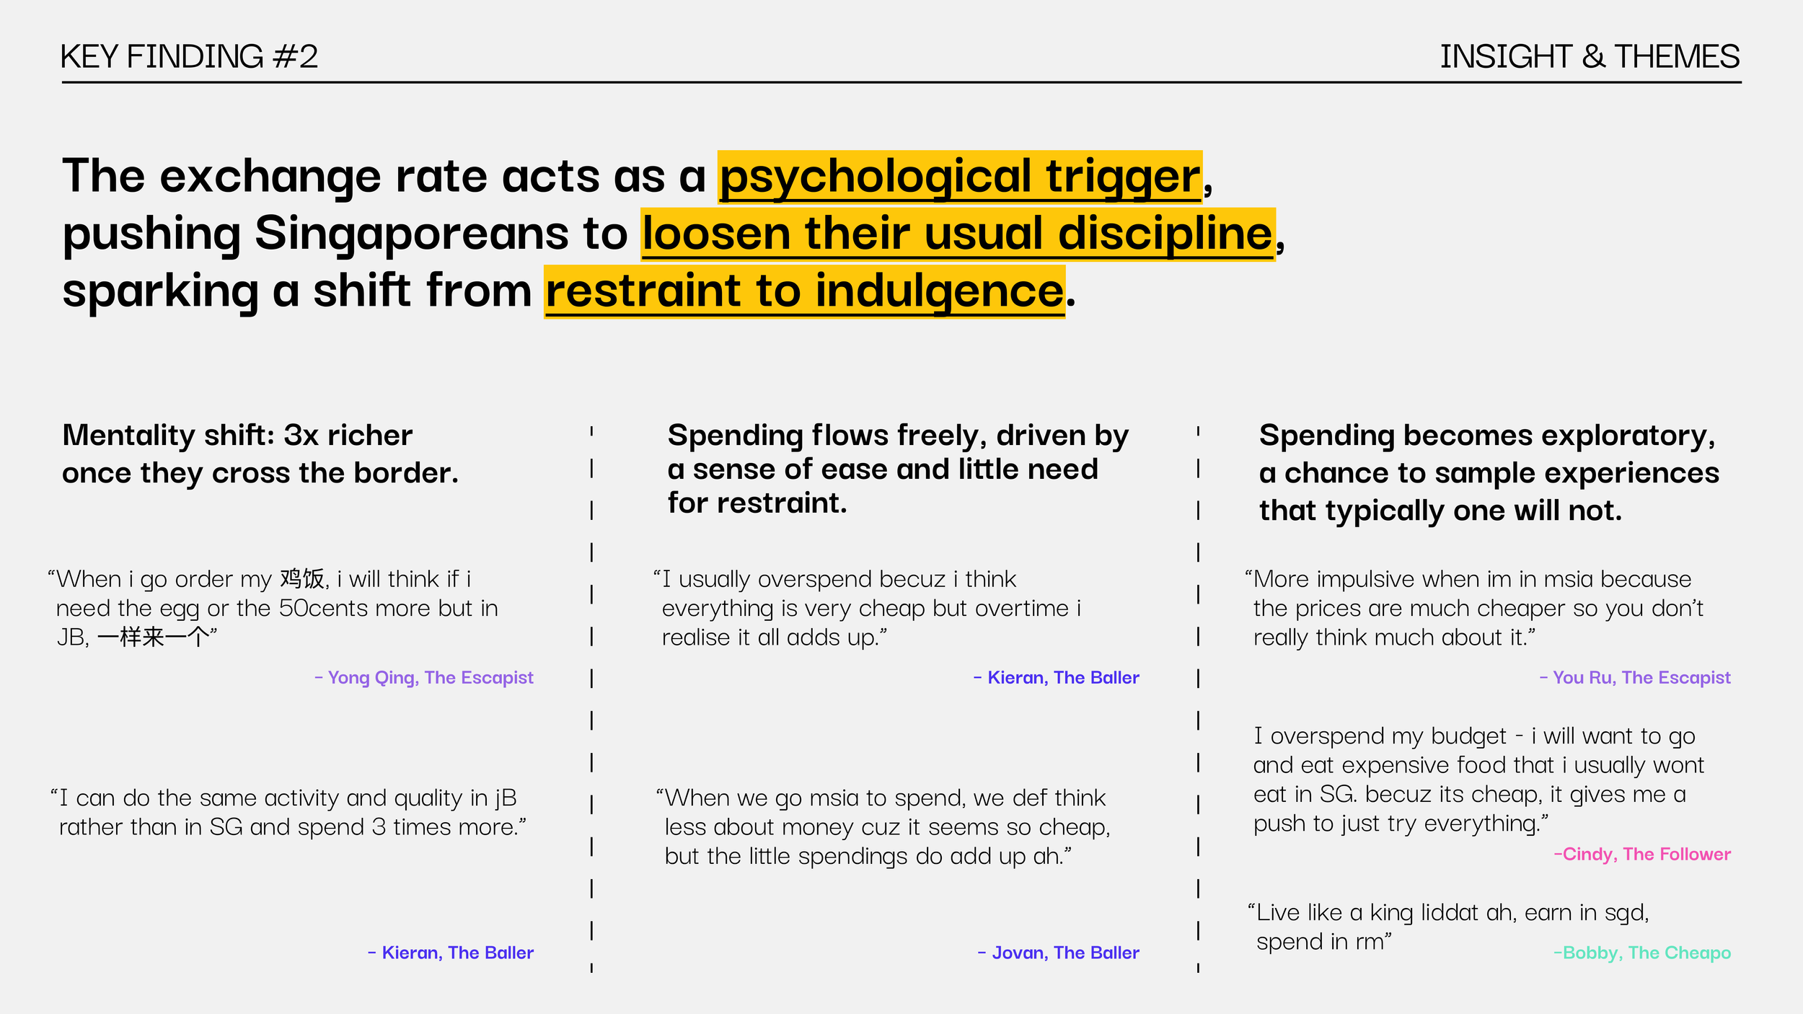Click the INSIGHT & THEMES header label
This screenshot has height=1014, width=1803.
pos(1589,56)
